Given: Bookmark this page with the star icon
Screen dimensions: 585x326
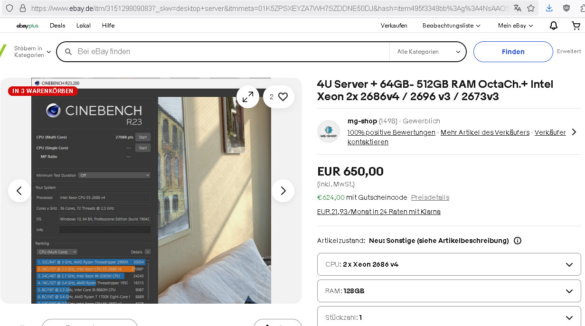Looking at the screenshot, I should (x=531, y=8).
